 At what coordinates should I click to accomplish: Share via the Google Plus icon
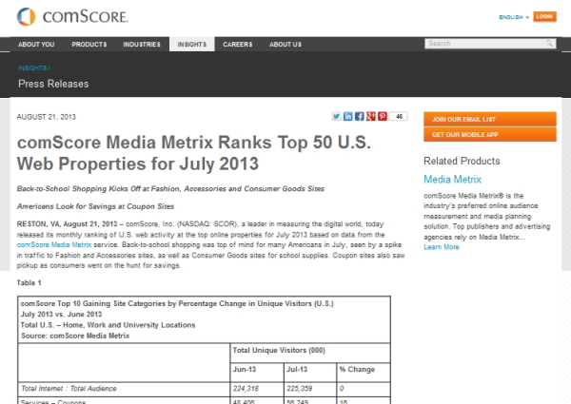[370, 116]
